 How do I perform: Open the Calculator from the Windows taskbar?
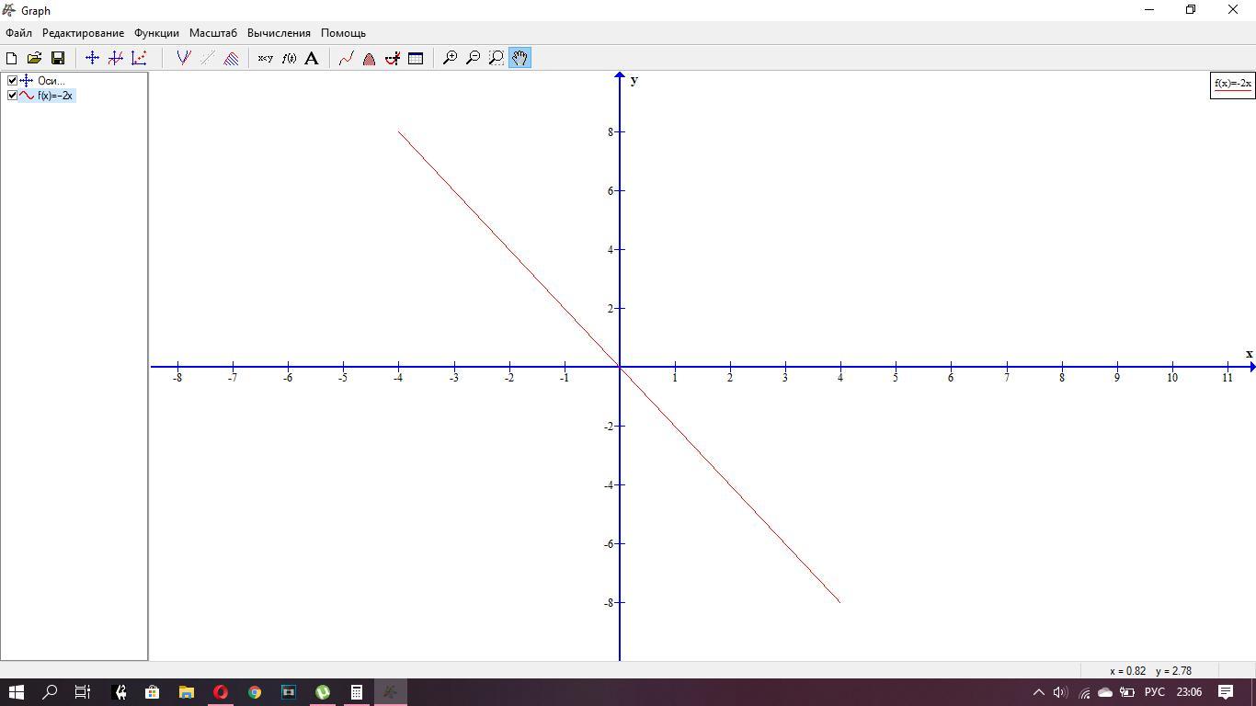point(357,692)
